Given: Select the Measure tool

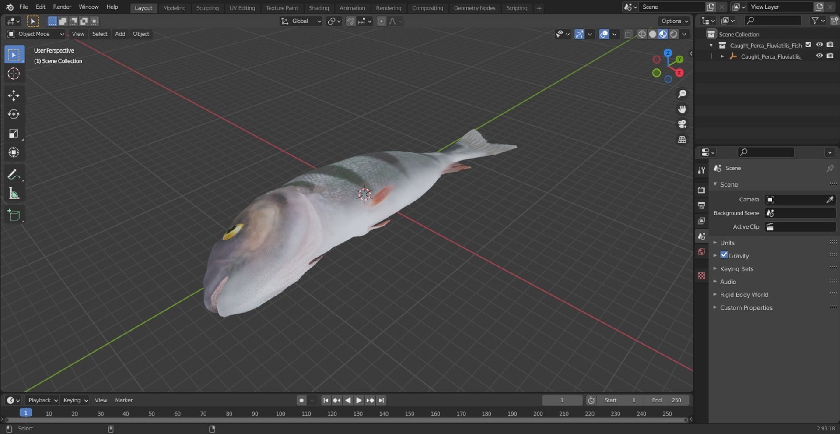Looking at the screenshot, I should pyautogui.click(x=14, y=194).
